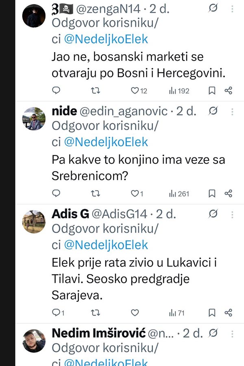Open the three-dot menu on Adis G's tweet
This screenshot has height=366, width=244.
click(232, 215)
